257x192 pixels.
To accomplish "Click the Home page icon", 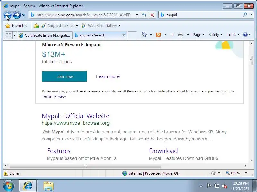I will point(144,35).
